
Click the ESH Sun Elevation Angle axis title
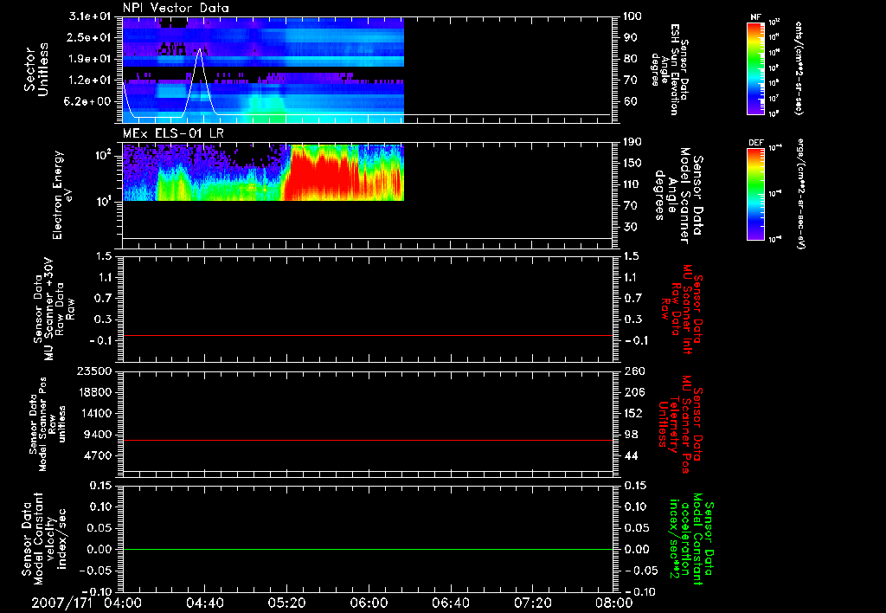click(x=670, y=69)
